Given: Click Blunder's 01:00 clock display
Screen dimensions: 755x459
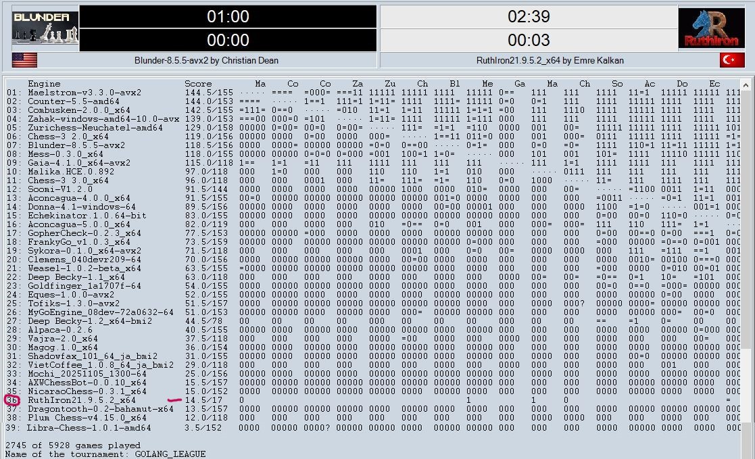Looking at the screenshot, I should [228, 16].
